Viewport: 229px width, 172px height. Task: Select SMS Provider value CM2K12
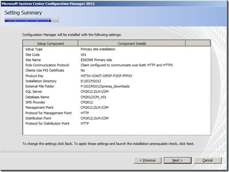[x=87, y=102]
